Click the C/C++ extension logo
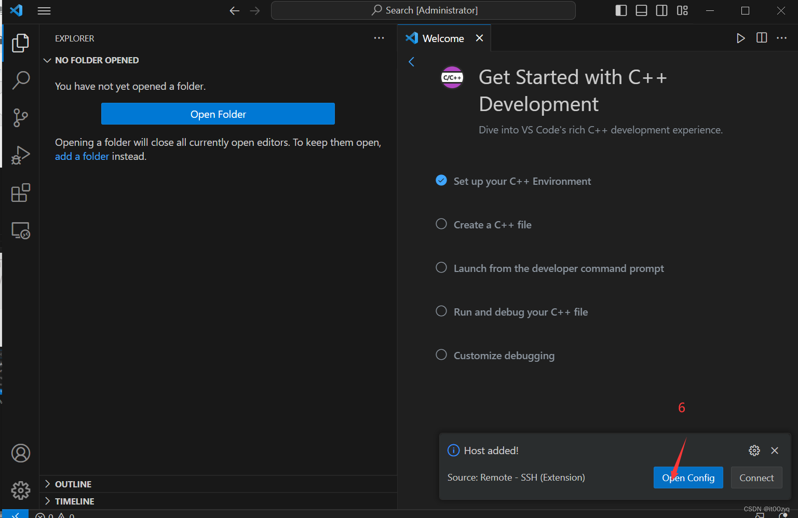The height and width of the screenshot is (518, 798). click(x=452, y=77)
